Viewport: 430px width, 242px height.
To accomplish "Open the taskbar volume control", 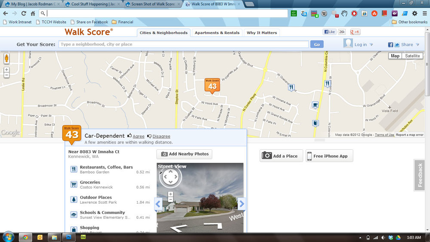I will 383,238.
